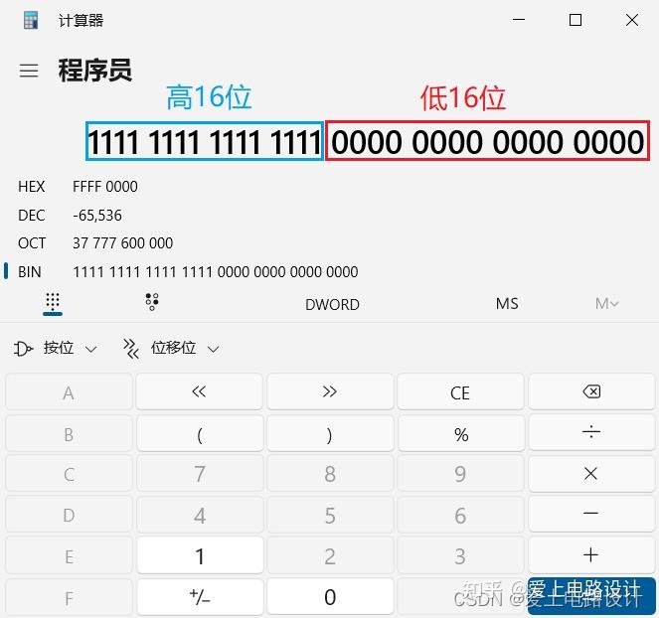
Task: Toggle the DWORD word size
Action: click(x=332, y=305)
